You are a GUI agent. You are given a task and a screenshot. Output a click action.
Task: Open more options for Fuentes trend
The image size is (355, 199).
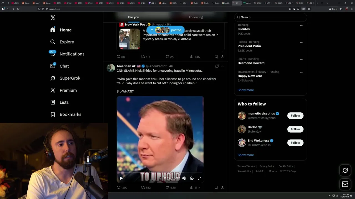pos(301,25)
